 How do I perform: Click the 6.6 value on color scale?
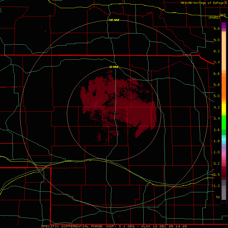click(217, 73)
